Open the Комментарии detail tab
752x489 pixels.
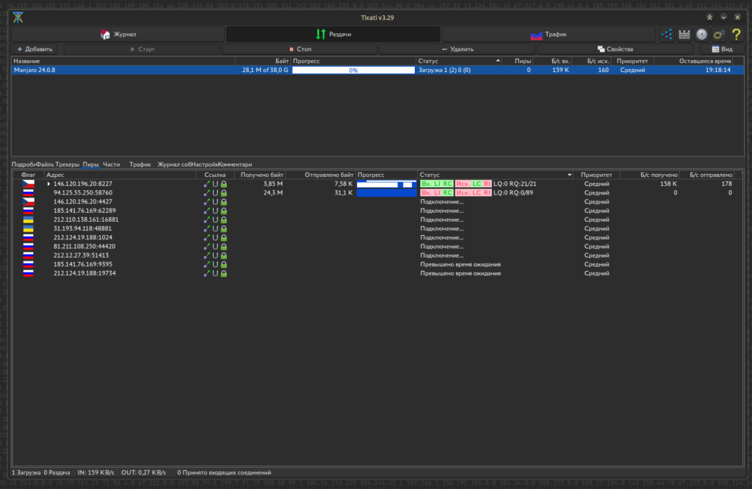[x=235, y=164]
